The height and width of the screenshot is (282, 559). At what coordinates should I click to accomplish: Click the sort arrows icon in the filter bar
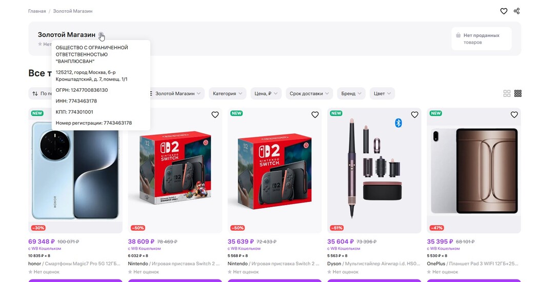tap(35, 93)
